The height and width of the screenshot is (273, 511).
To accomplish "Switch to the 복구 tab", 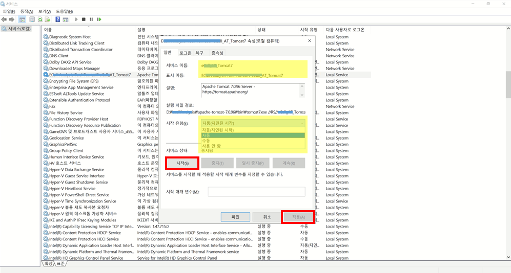I will point(199,53).
